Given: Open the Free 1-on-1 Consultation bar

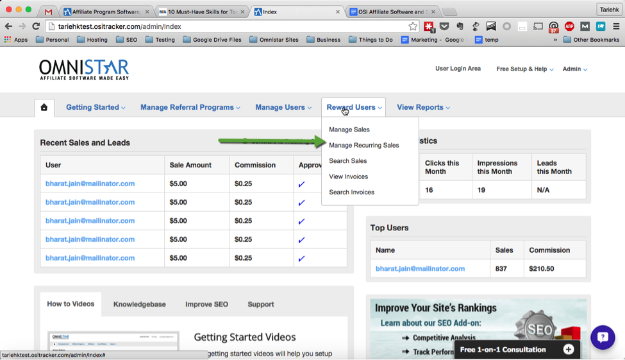Looking at the screenshot, I should [517, 350].
